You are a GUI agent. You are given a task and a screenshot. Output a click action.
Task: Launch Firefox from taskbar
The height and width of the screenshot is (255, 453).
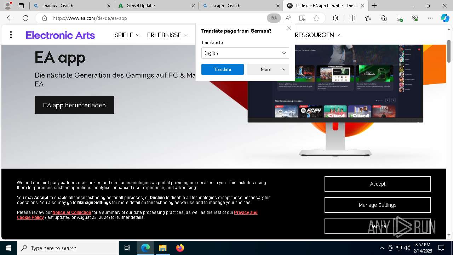tap(180, 248)
